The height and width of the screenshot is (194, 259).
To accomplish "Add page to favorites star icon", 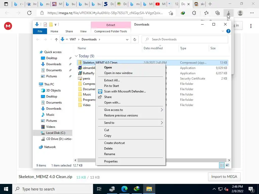I will tap(171, 13).
